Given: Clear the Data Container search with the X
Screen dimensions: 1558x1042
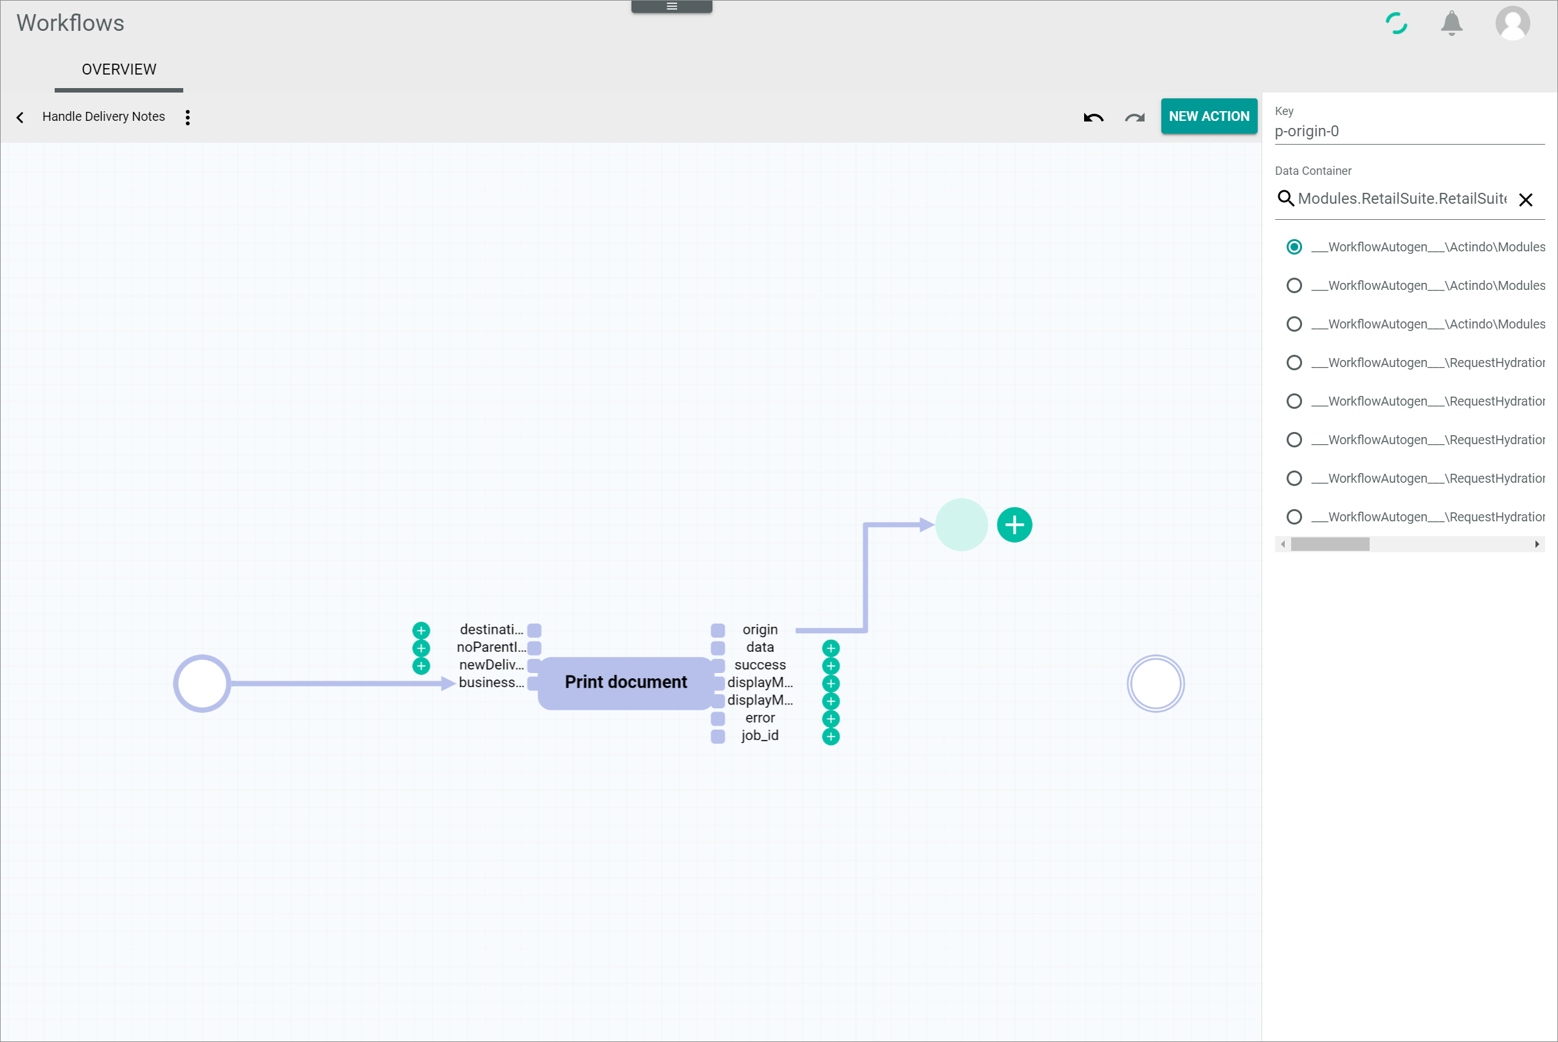Looking at the screenshot, I should click(1525, 199).
